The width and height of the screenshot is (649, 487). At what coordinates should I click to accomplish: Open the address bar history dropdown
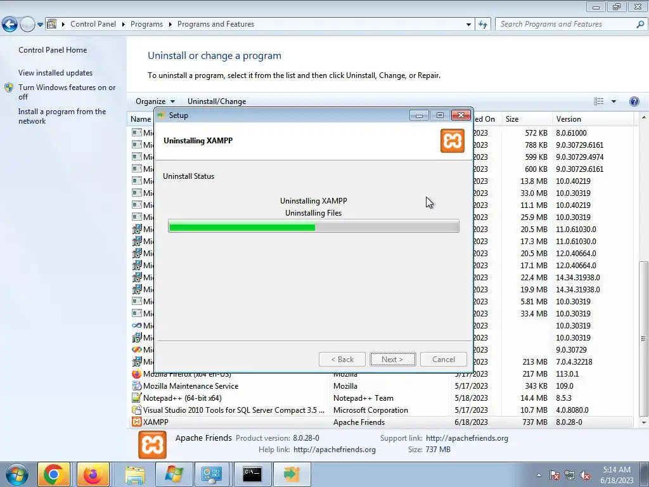click(468, 25)
